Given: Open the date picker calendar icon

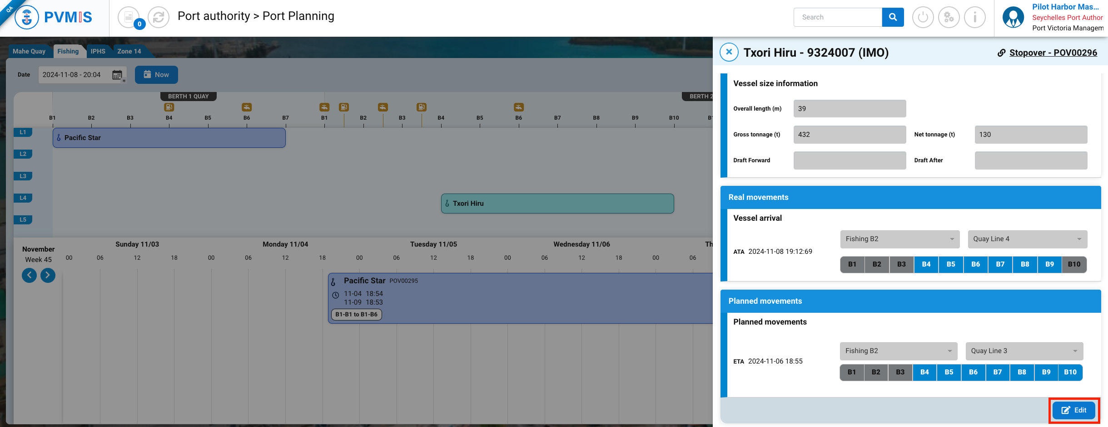Looking at the screenshot, I should pos(117,75).
